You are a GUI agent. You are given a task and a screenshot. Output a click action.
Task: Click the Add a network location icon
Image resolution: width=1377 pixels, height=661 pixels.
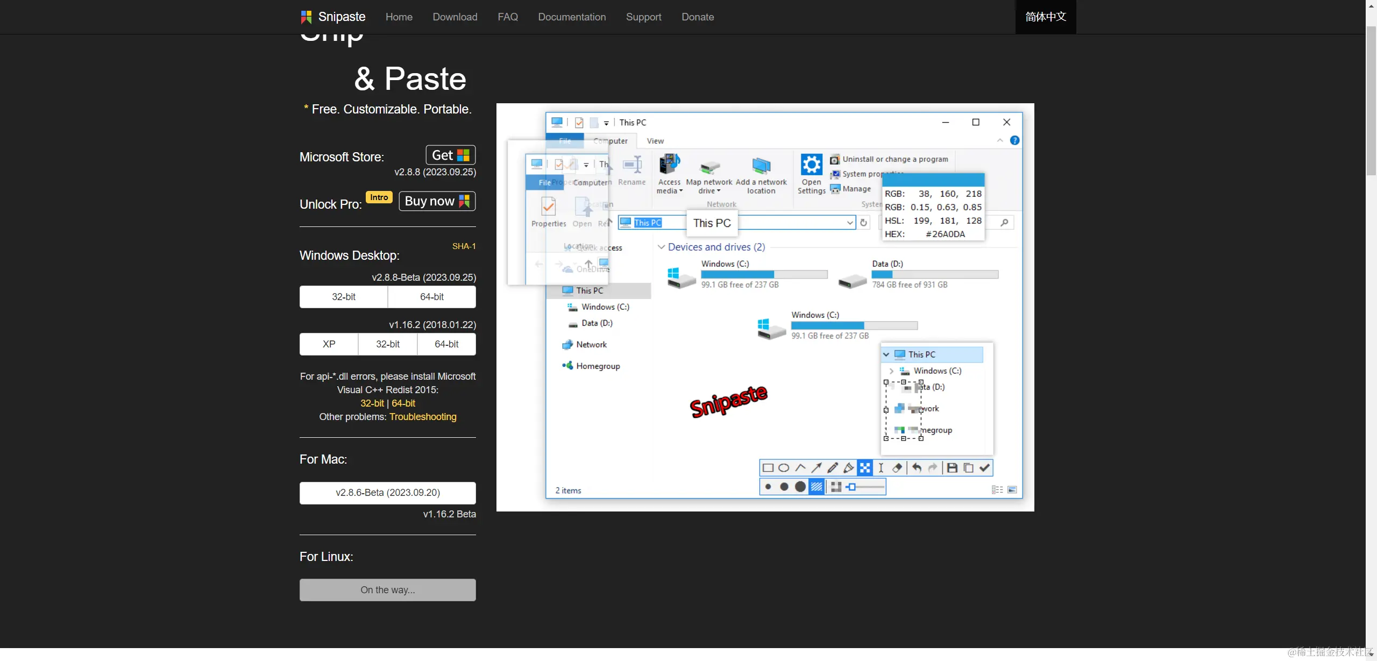(761, 166)
